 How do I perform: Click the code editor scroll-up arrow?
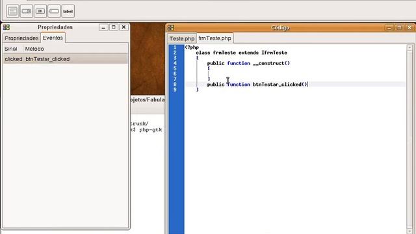(x=409, y=47)
